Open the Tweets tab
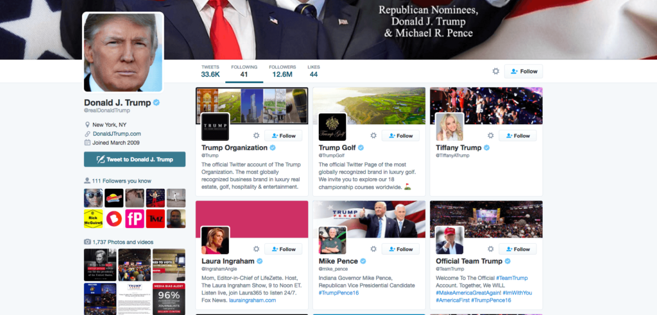The width and height of the screenshot is (657, 315). pos(210,71)
